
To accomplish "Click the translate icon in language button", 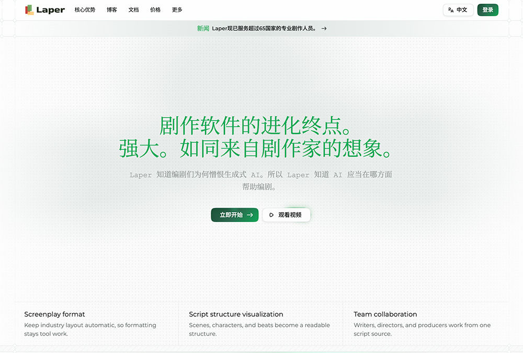I will click(x=451, y=10).
